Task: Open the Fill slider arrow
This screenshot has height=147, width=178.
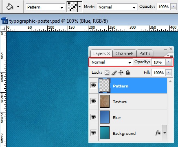Action: [x=169, y=72]
